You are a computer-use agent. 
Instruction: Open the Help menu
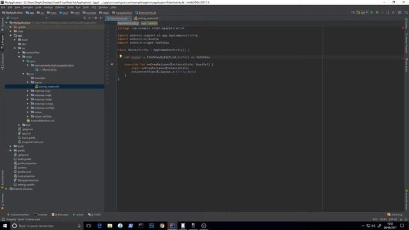[113, 7]
